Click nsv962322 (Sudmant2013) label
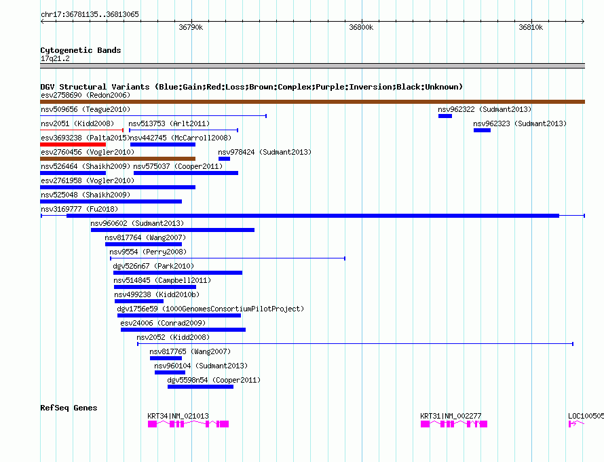Screen dimensions: 604x462 click(485, 109)
